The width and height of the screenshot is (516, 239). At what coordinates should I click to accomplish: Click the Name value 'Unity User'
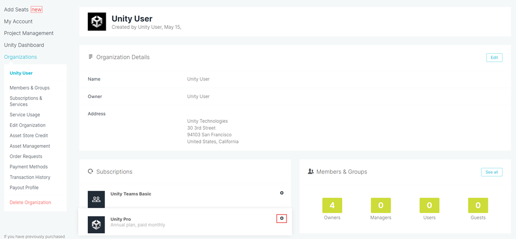(199, 79)
